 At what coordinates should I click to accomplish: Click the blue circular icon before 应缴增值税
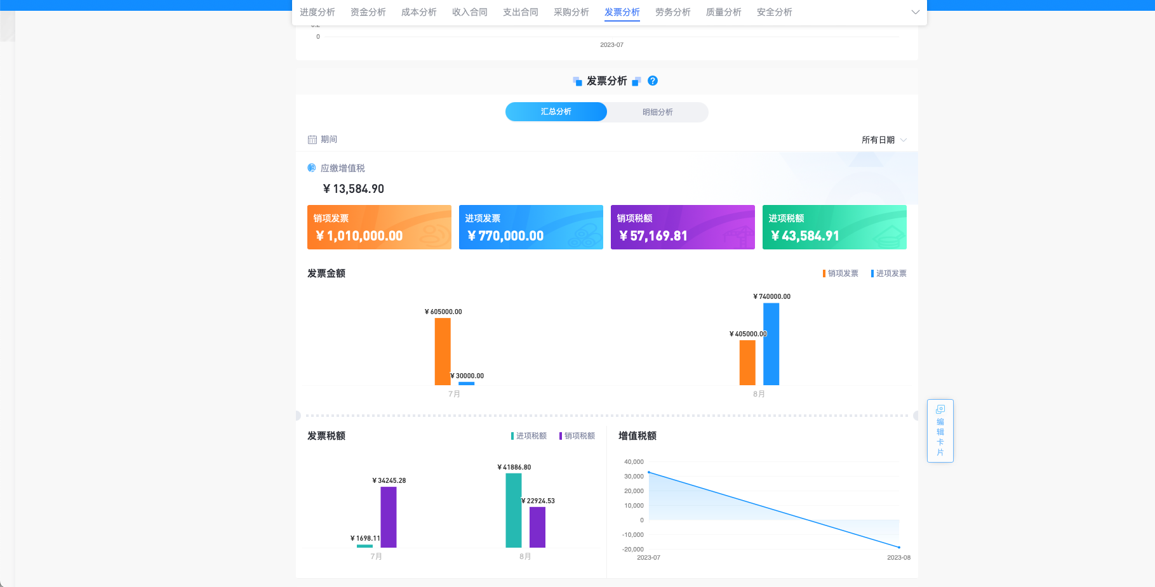312,168
